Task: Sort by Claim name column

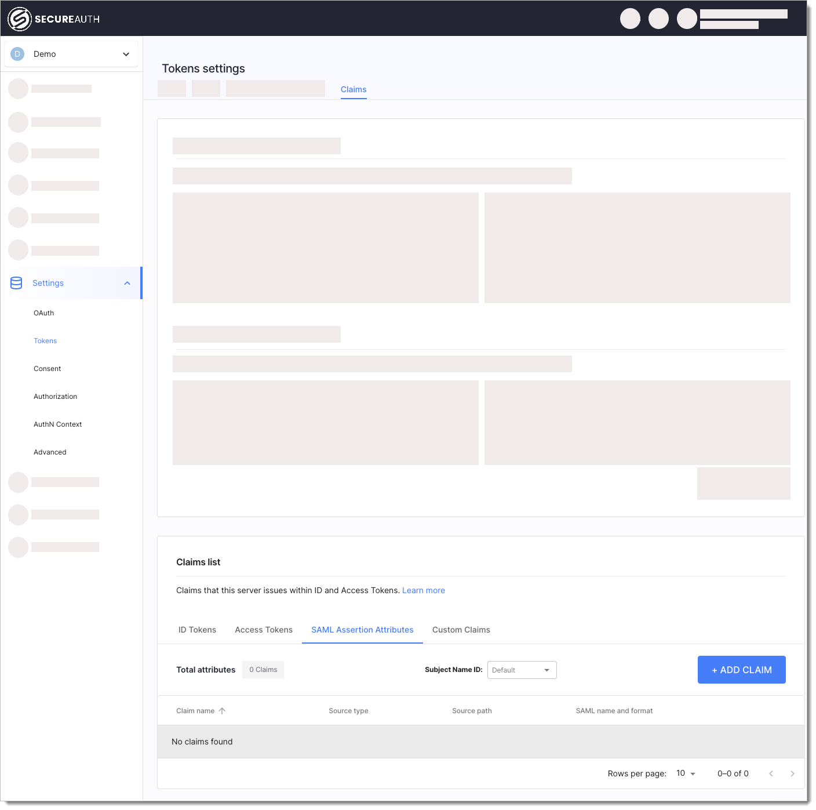Action: tap(195, 711)
